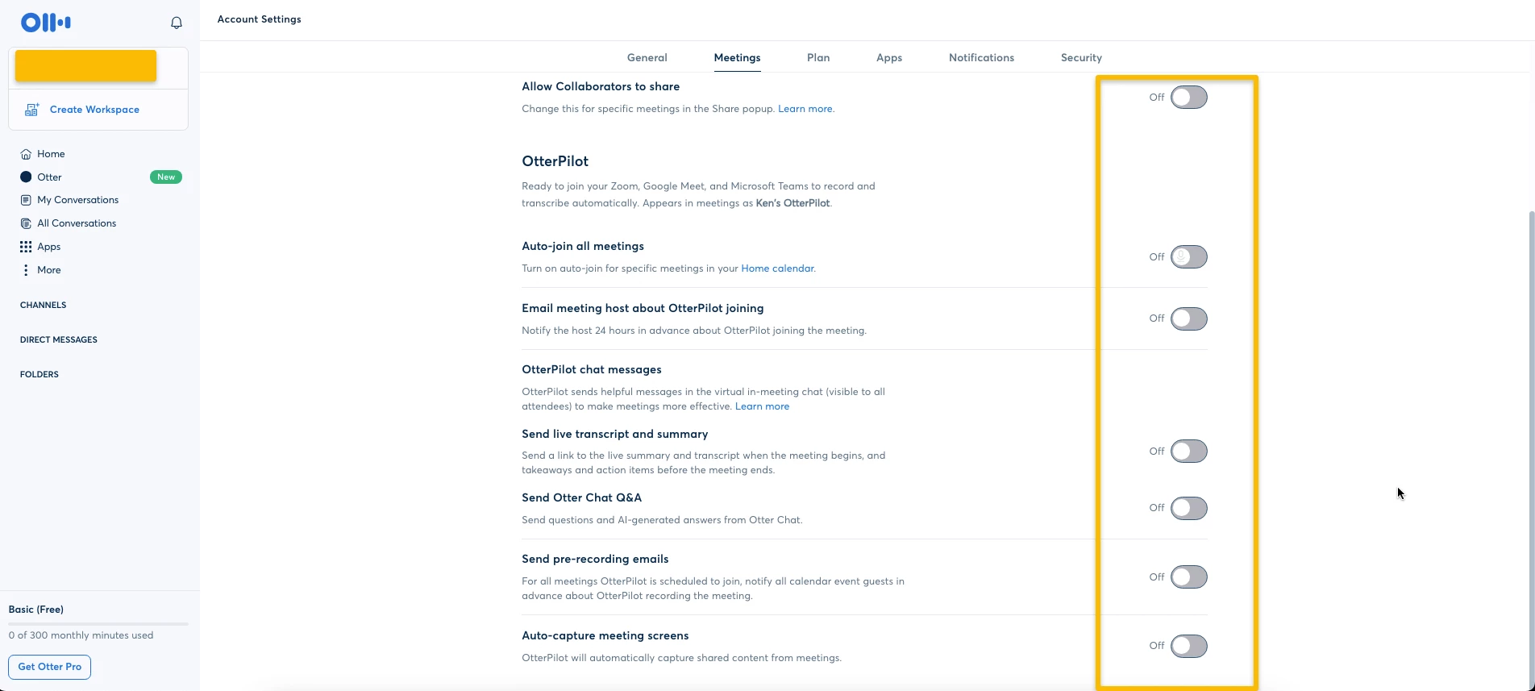Toggle Send Otter Chat Q&A switch

[x=1188, y=508]
